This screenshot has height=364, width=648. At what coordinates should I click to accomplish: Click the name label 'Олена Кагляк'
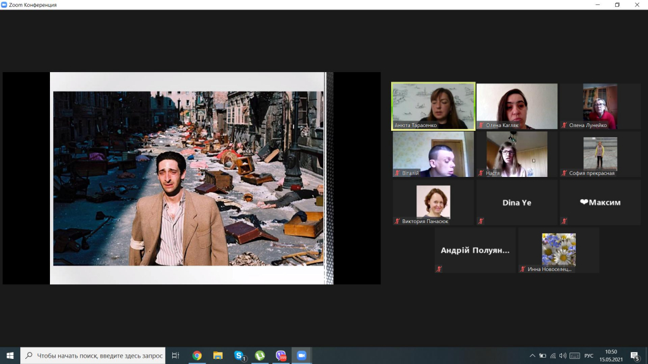[502, 125]
